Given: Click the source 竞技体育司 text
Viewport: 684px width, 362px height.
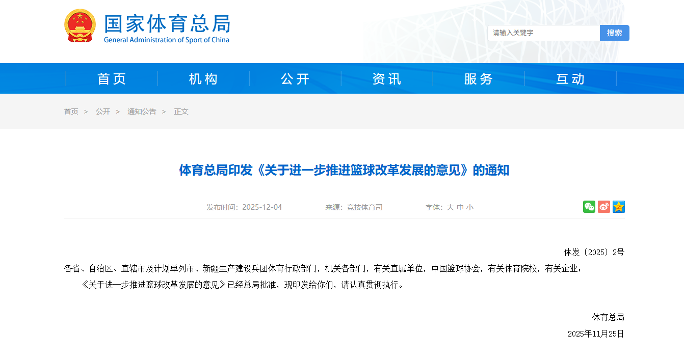Looking at the screenshot, I should pos(365,207).
